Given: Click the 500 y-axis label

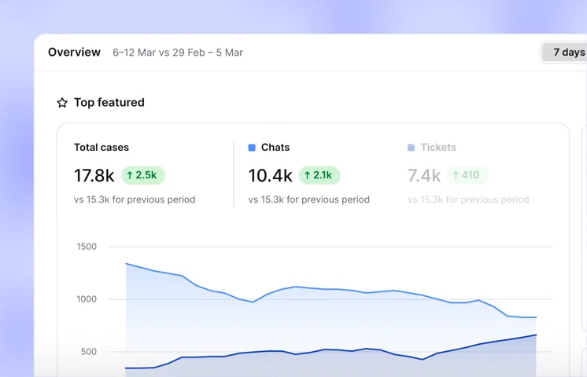Looking at the screenshot, I should (89, 352).
